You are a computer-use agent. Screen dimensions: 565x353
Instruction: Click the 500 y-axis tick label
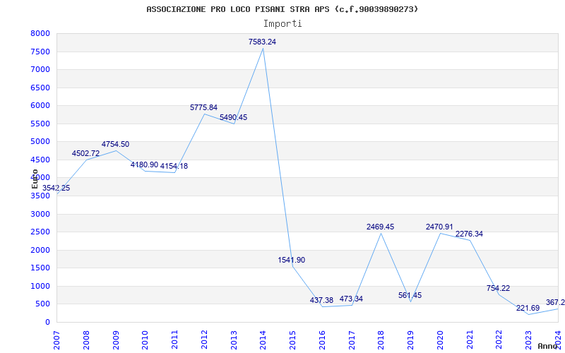[x=42, y=304]
